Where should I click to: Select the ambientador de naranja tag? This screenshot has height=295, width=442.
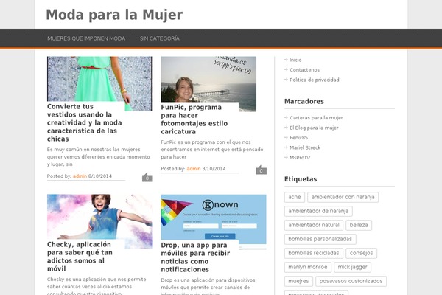[x=318, y=211]
